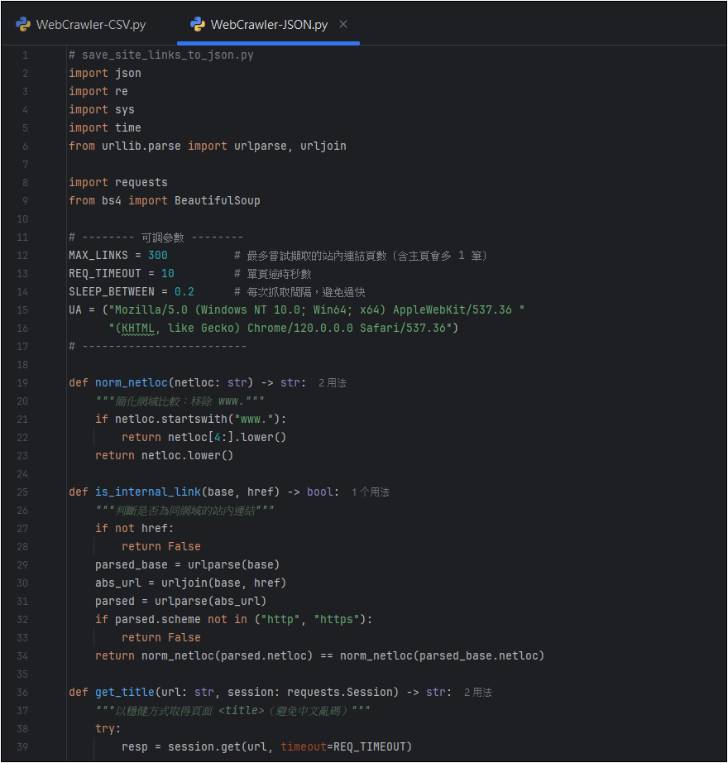The image size is (728, 763).
Task: Click is_internal_link function name on its def line
Action: tap(144, 492)
